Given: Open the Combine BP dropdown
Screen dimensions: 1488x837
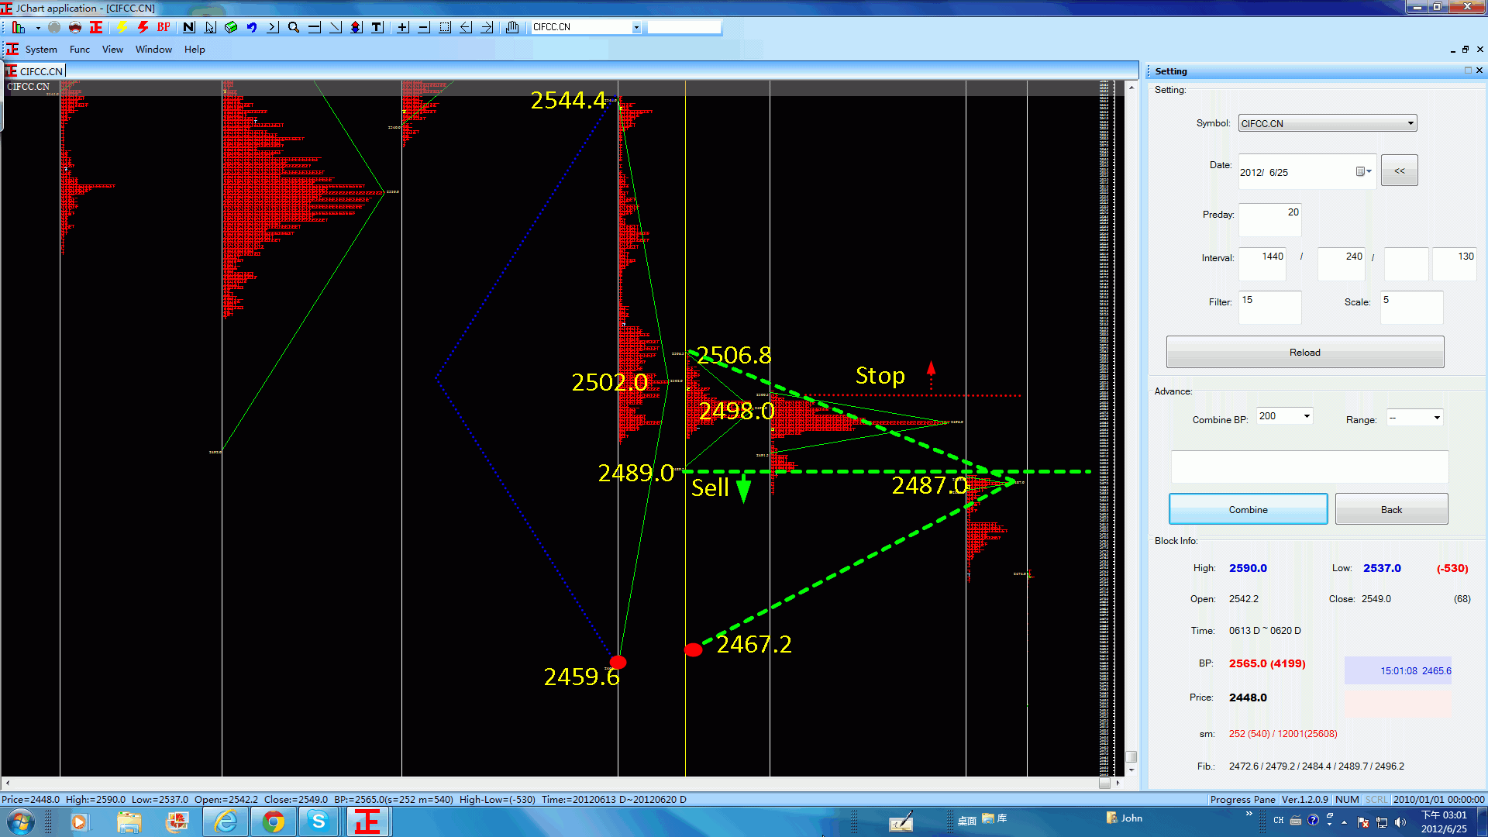Looking at the screenshot, I should coord(1307,417).
